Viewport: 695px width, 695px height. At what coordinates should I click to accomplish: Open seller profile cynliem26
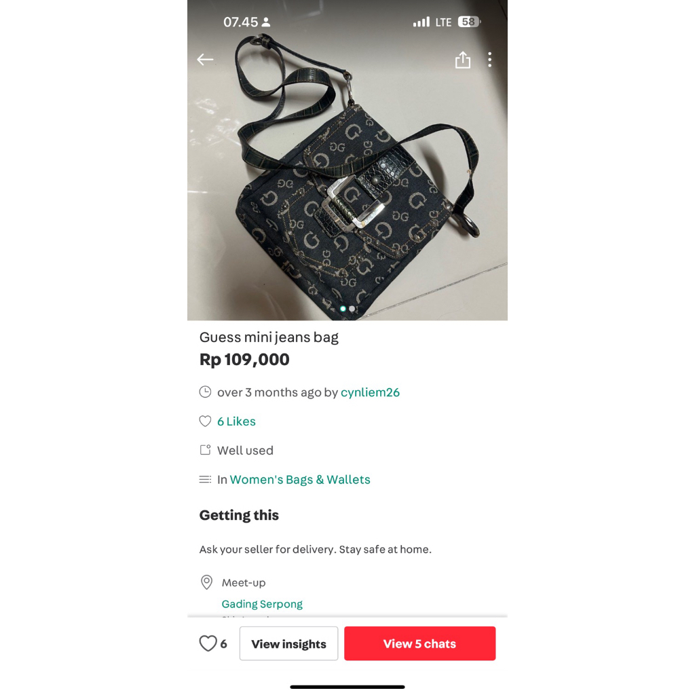coord(370,392)
